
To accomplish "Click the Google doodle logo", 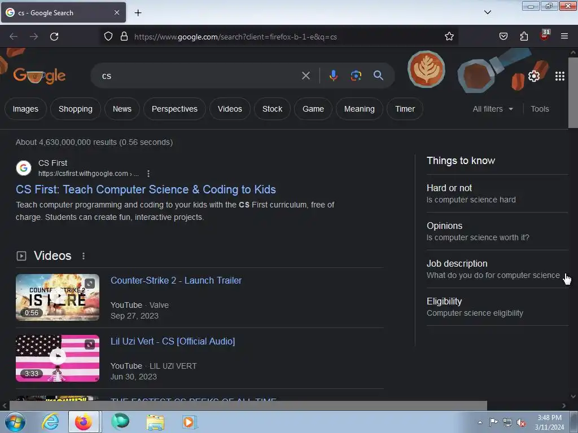I will point(40,76).
